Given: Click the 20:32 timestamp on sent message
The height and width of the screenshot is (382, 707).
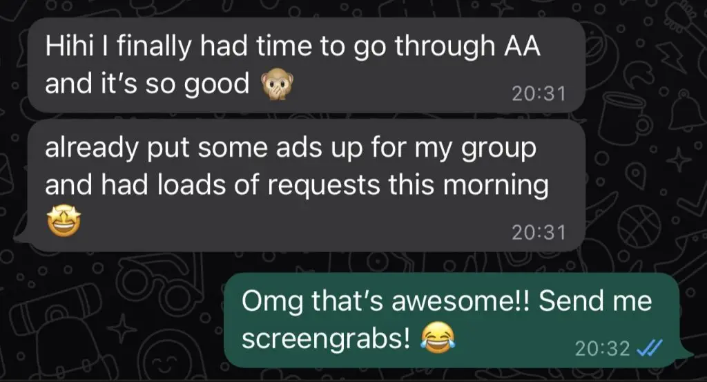Looking at the screenshot, I should tap(602, 348).
